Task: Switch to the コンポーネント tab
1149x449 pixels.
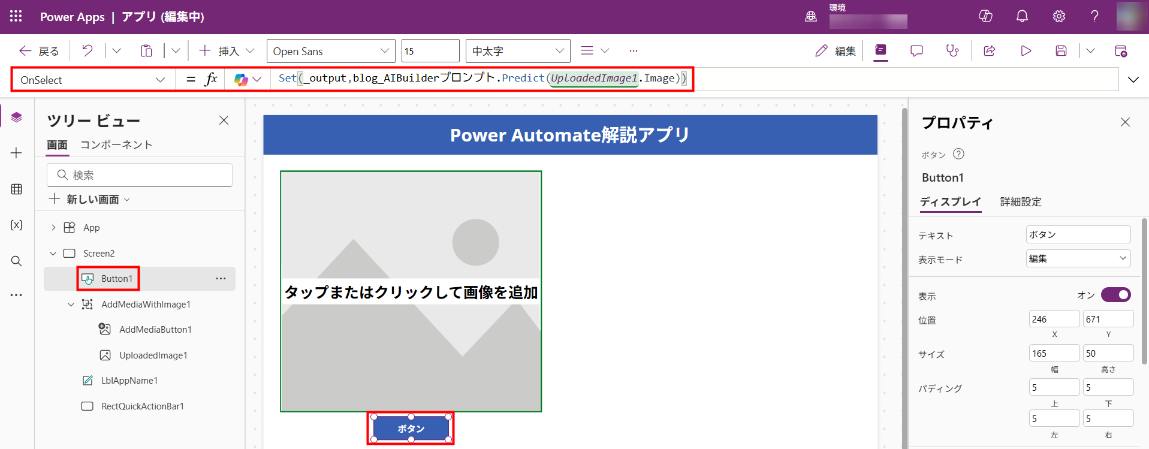Action: coord(116,145)
